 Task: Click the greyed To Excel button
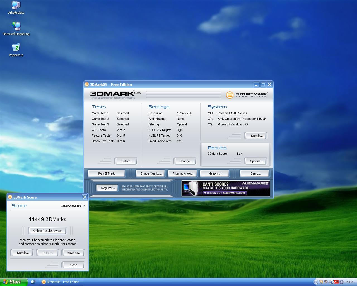47,253
